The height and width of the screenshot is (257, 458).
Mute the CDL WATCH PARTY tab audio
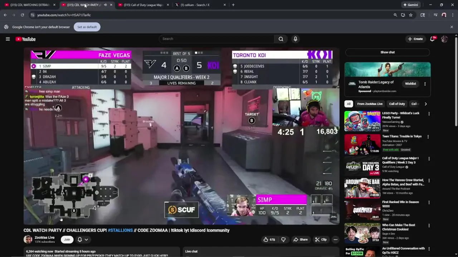click(105, 5)
